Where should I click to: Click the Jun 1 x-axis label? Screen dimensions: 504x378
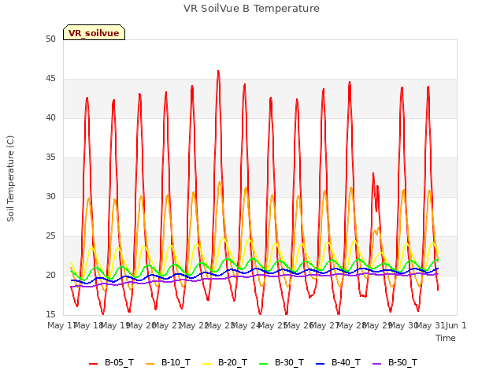coord(456,325)
